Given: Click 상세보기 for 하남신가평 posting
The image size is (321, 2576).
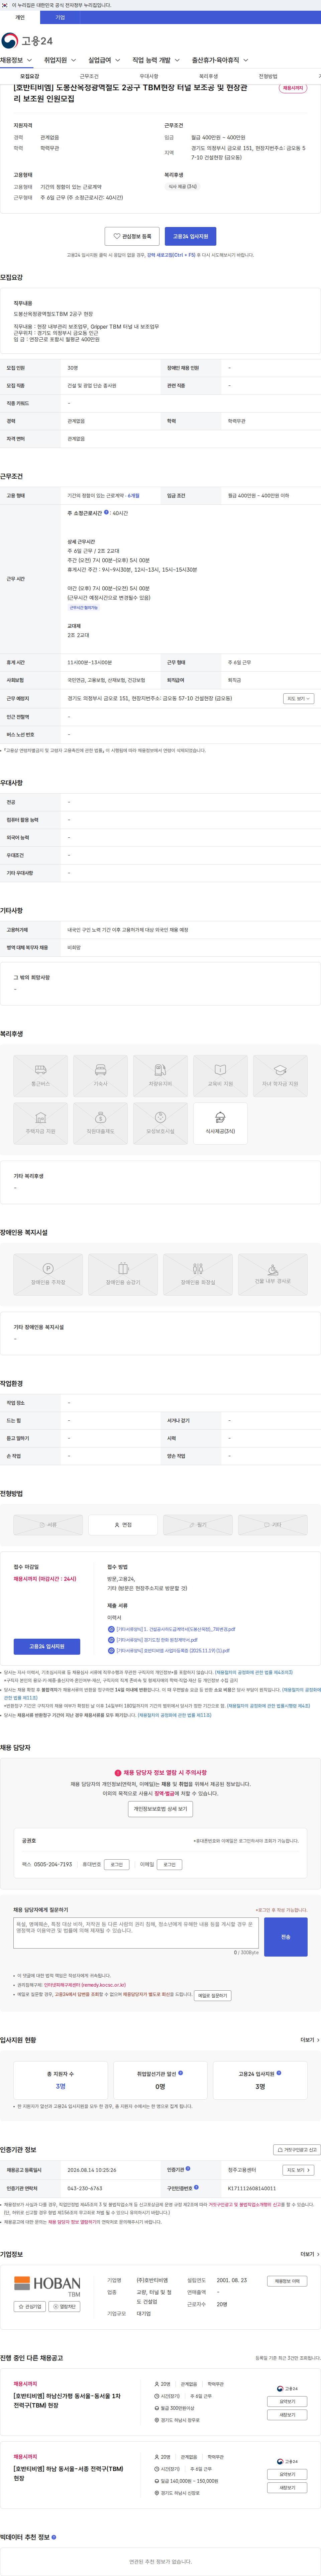Looking at the screenshot, I should point(287,2401).
